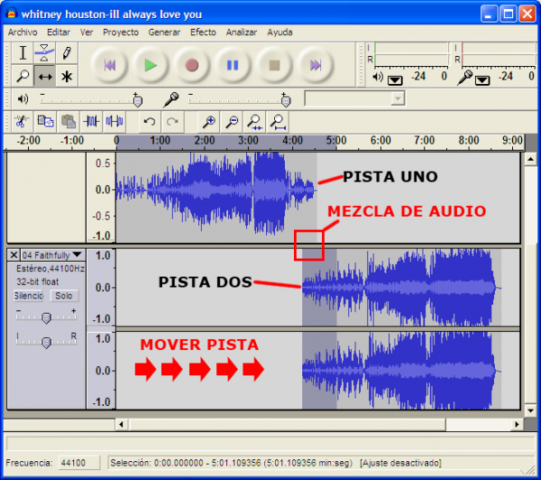The image size is (541, 480).
Task: Open input meter dropdown arrow
Action: [482, 80]
